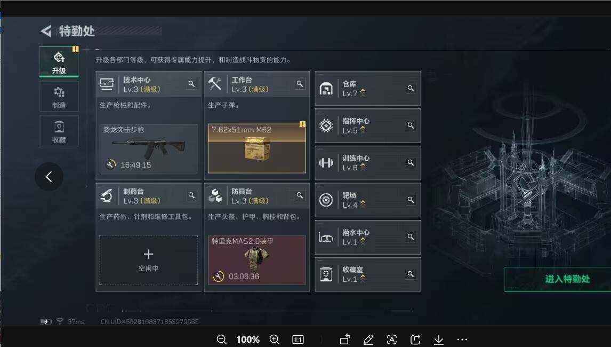Open the 潜水中心 diving goggles icon
611x347 pixels.
tap(326, 238)
